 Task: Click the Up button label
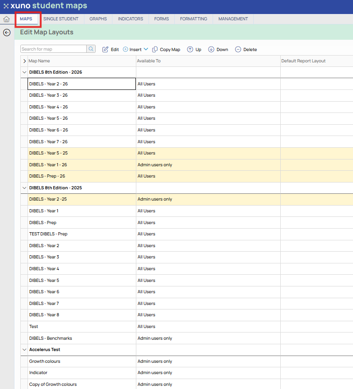pos(198,49)
